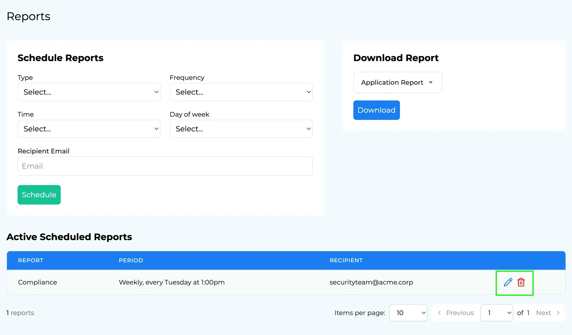Viewport: 572px width, 335px height.
Task: Go to Next page
Action: click(x=548, y=313)
